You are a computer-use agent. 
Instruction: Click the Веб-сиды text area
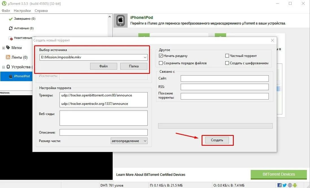click(103, 118)
